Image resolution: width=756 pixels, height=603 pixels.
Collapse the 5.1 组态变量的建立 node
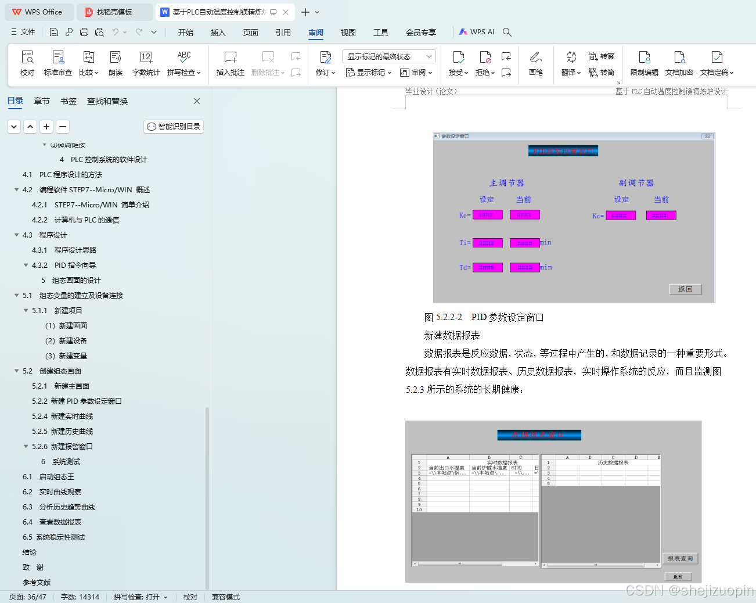pyautogui.click(x=16, y=295)
